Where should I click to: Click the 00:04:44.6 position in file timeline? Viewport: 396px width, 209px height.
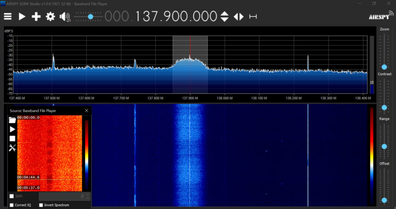(28, 177)
